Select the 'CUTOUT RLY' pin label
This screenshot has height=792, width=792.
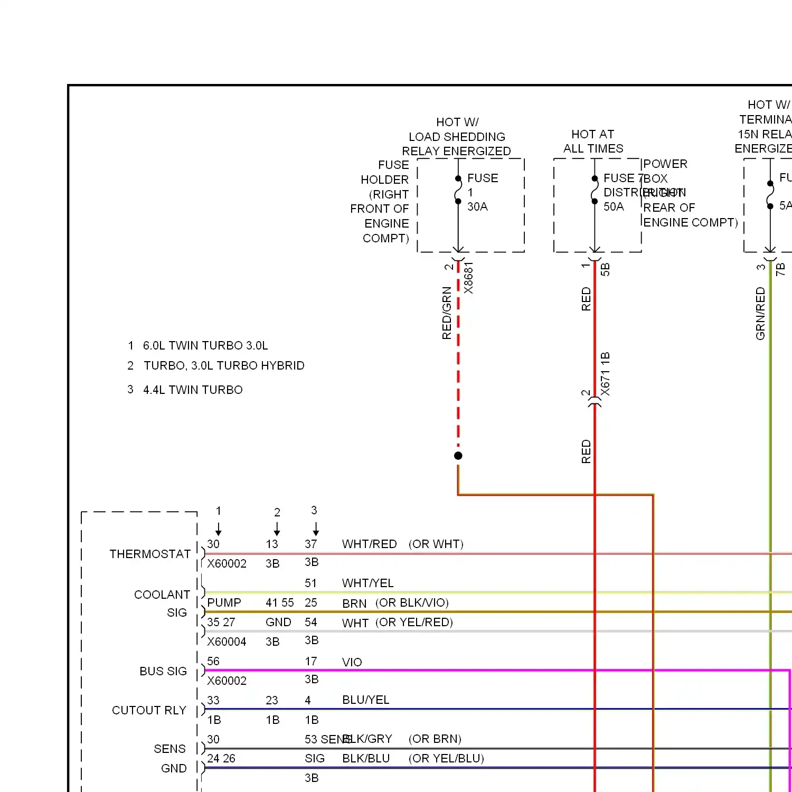click(149, 710)
